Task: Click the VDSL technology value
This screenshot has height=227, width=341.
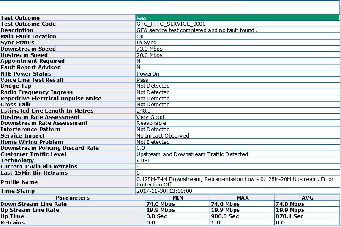Action: [144, 161]
